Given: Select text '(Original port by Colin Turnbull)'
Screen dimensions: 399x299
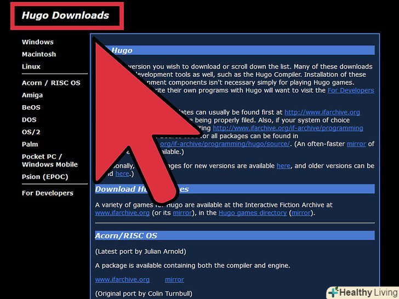Looking at the screenshot, I should pos(144,294).
